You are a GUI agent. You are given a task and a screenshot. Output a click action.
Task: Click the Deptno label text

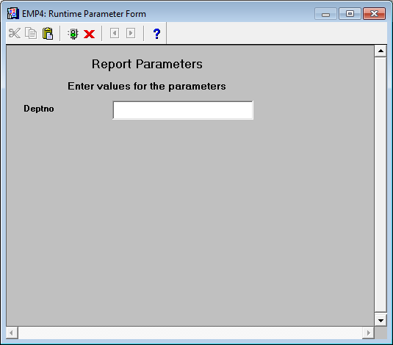(x=39, y=109)
